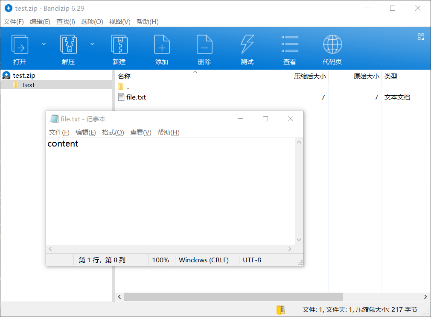Click the Notepad title bar notepad icon

click(54, 119)
